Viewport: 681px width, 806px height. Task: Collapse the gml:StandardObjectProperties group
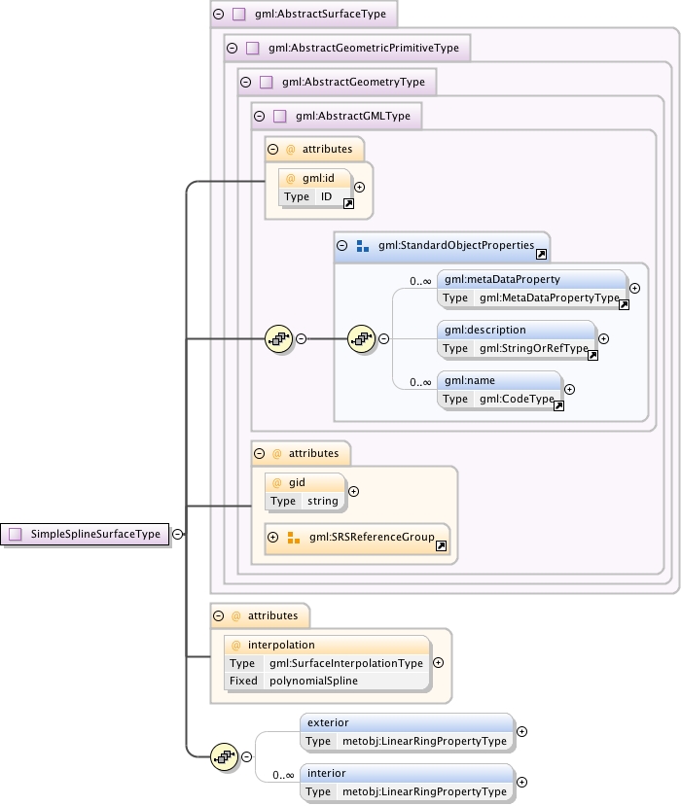click(342, 245)
